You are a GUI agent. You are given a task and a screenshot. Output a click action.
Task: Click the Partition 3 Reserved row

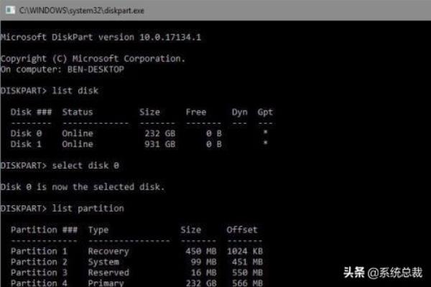[x=137, y=273]
